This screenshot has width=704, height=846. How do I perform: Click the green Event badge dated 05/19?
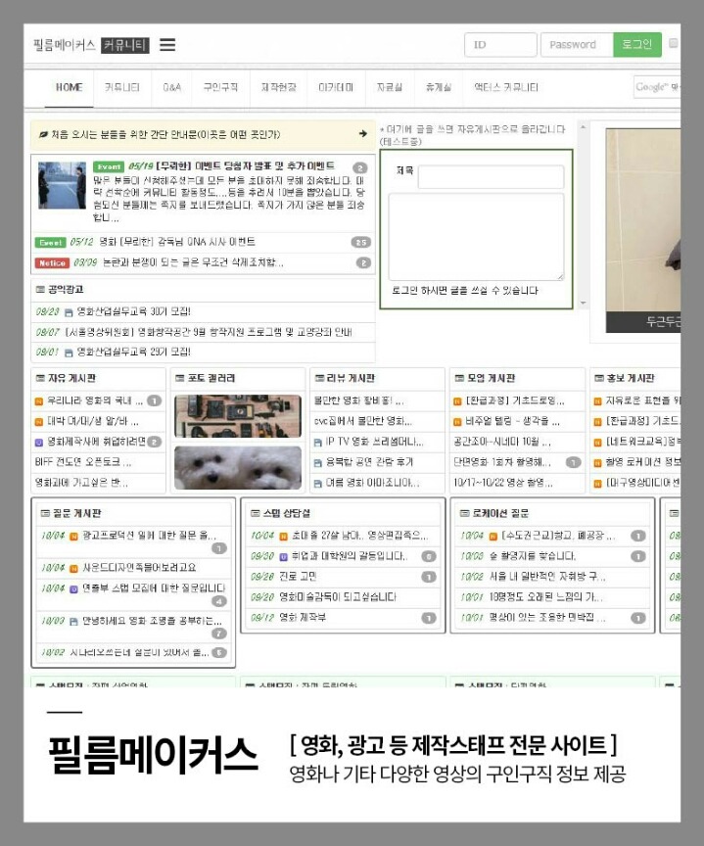pos(109,166)
